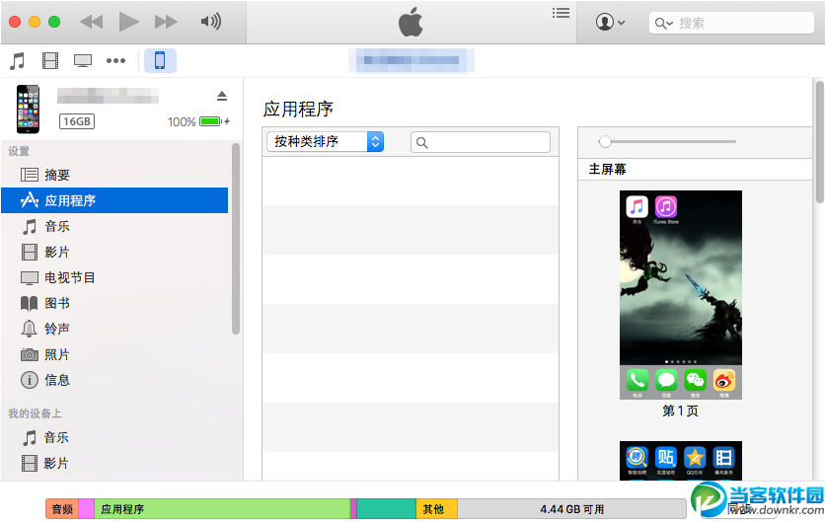Open 影片 under settings section

114,252
